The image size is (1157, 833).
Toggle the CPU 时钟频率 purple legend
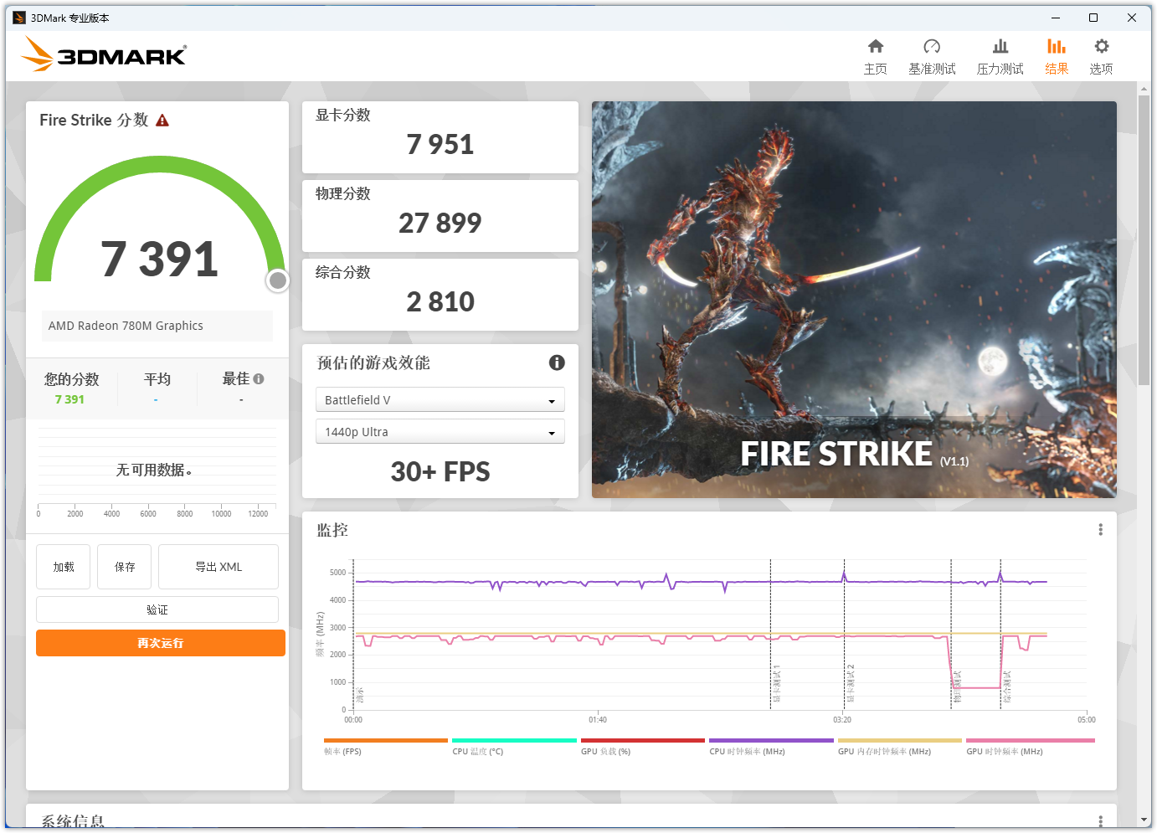[771, 746]
